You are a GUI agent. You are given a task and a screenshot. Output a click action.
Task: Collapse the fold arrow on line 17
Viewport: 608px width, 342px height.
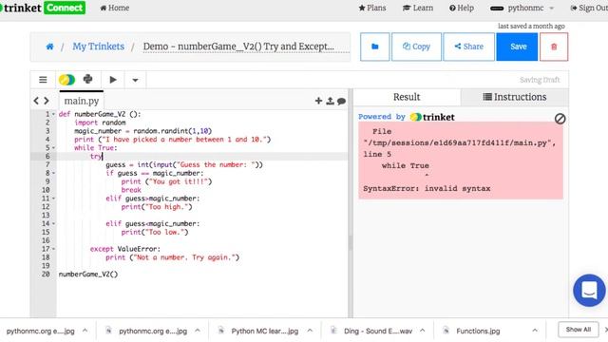(x=53, y=249)
